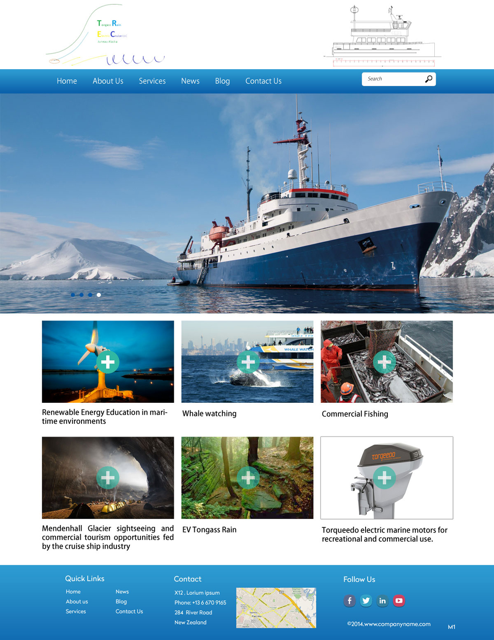Click the Commercial Fishing caption
The height and width of the screenshot is (640, 494).
(355, 414)
